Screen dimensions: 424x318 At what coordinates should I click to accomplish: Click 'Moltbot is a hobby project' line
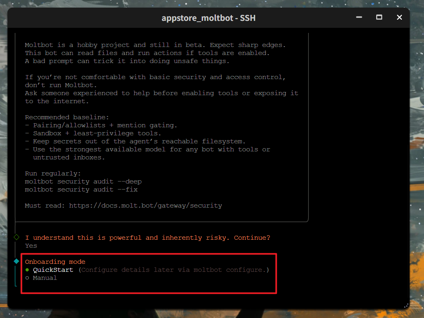(x=155, y=45)
